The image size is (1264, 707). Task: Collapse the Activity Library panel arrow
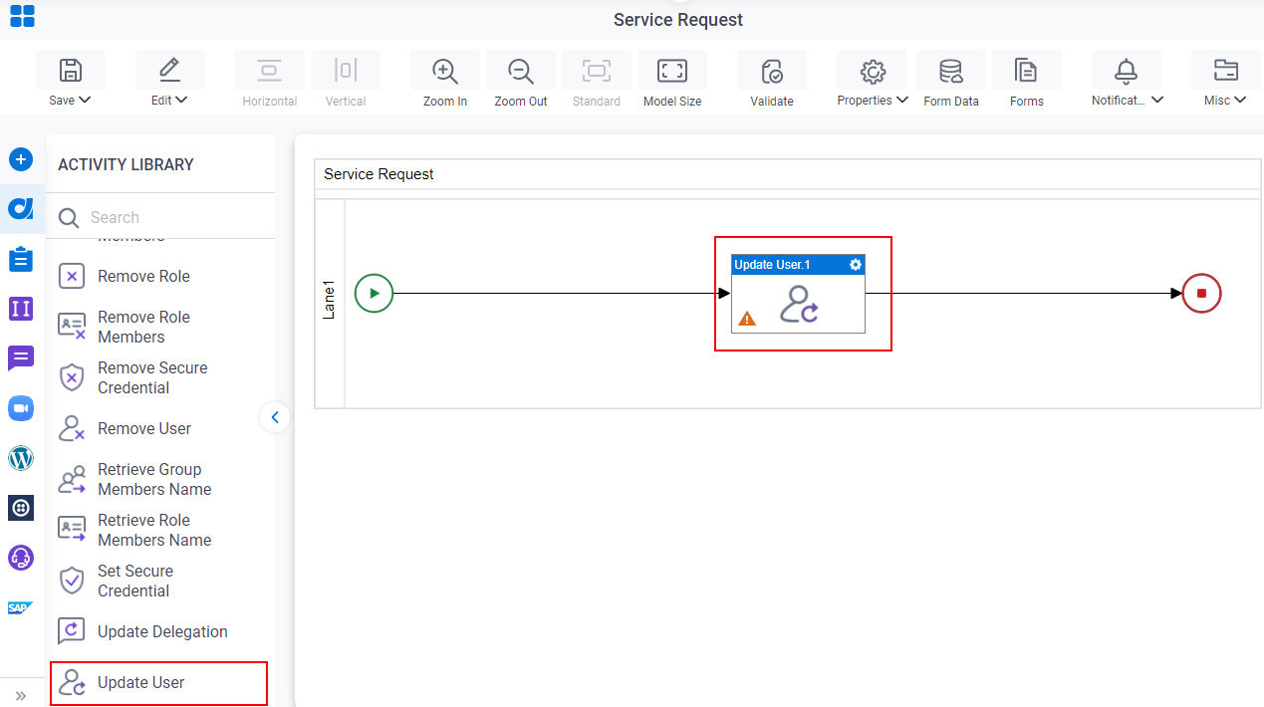pyautogui.click(x=275, y=417)
